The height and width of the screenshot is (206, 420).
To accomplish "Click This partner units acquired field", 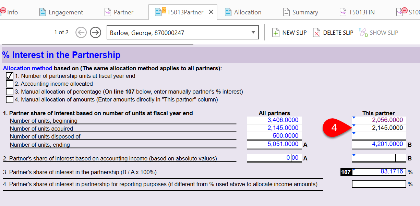I will 379,128.
